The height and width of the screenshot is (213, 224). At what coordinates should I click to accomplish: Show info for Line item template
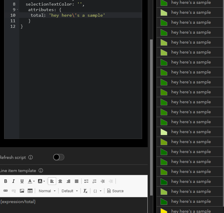(x=41, y=170)
